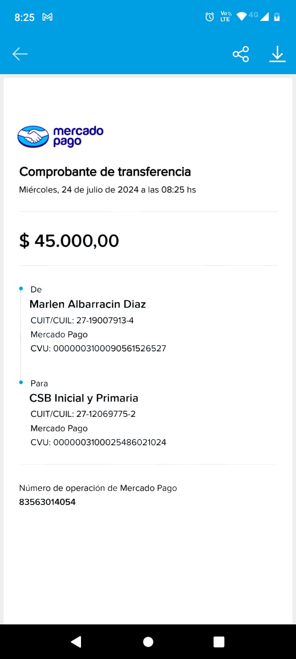The height and width of the screenshot is (659, 296).
Task: Tap recipient CSB Inicial y Primaria
Action: pyautogui.click(x=84, y=398)
